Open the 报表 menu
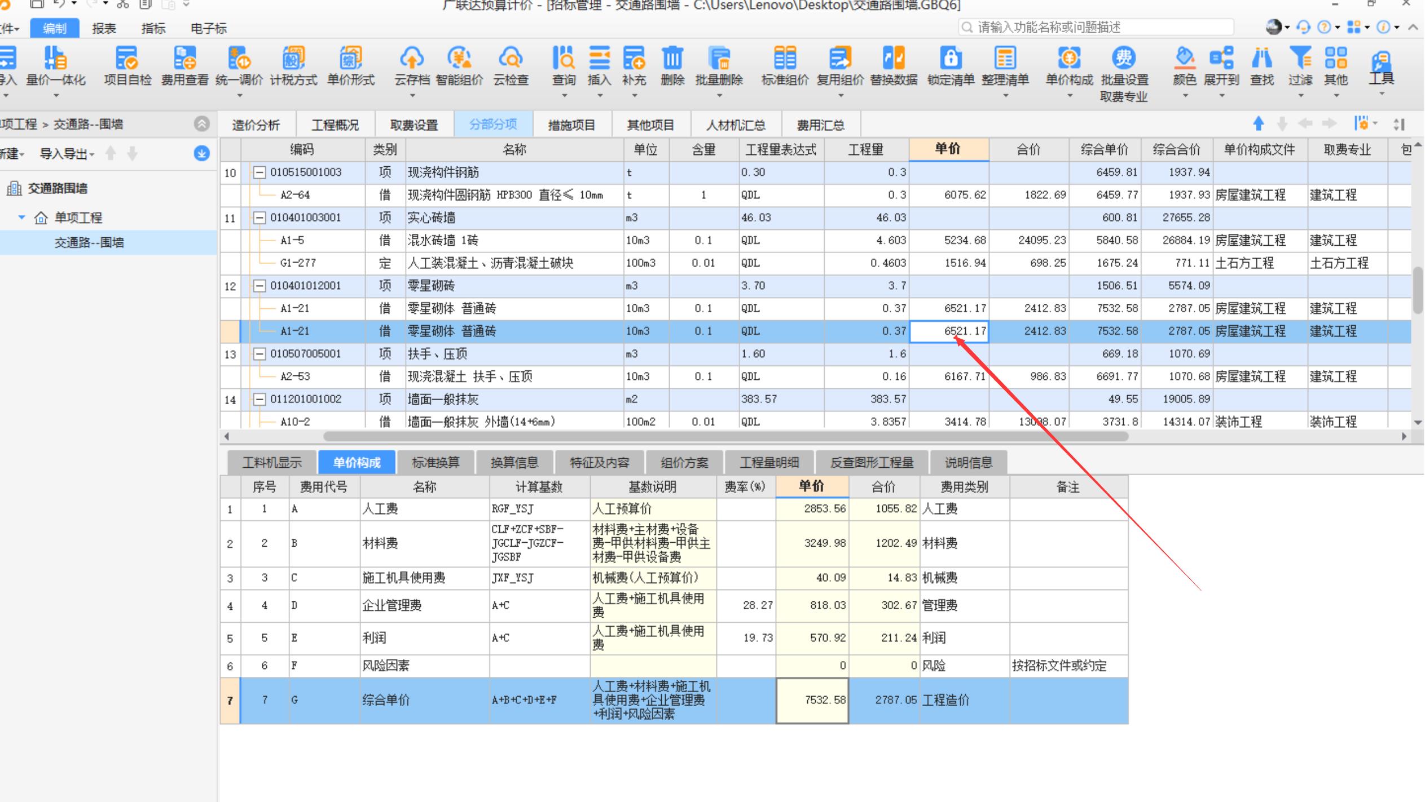This screenshot has height=802, width=1425. 104,28
